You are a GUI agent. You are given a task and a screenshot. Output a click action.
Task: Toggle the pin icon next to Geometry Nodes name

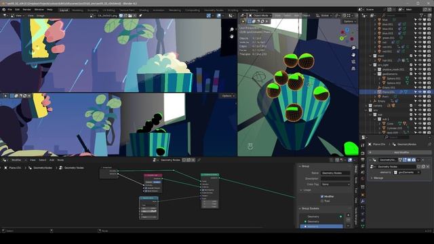(199, 160)
